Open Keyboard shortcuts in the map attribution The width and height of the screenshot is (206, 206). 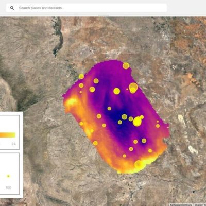pos(181,205)
